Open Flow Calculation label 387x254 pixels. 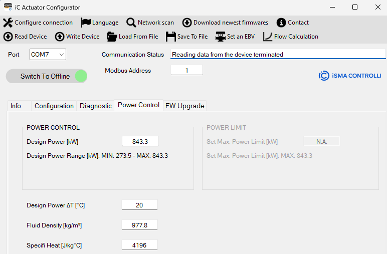pyautogui.click(x=296, y=37)
